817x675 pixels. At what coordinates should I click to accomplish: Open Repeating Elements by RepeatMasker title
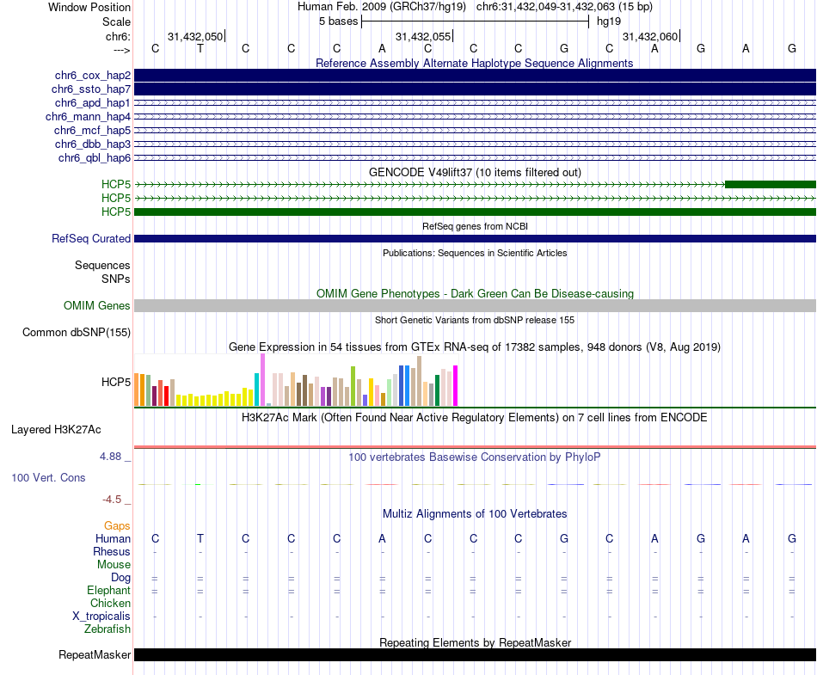[476, 642]
